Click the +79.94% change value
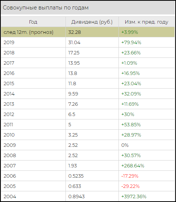The height and width of the screenshot is (202, 176). pos(131,42)
